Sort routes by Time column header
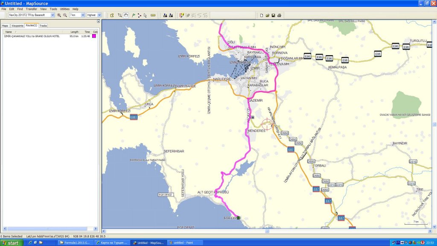The image size is (437, 246). 85,32
